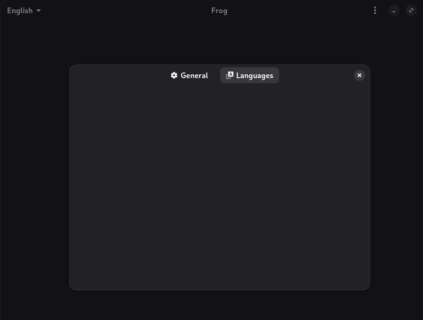Minimize the Frog window

click(394, 10)
